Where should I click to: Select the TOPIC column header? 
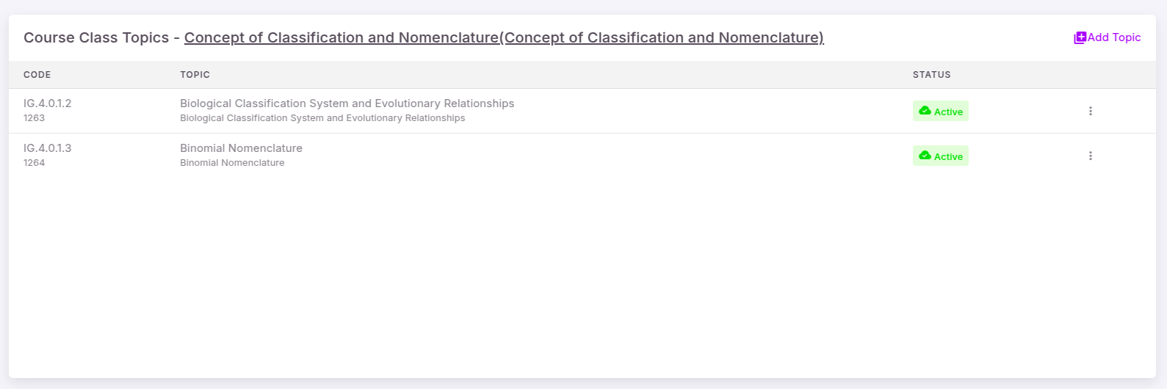coord(195,75)
